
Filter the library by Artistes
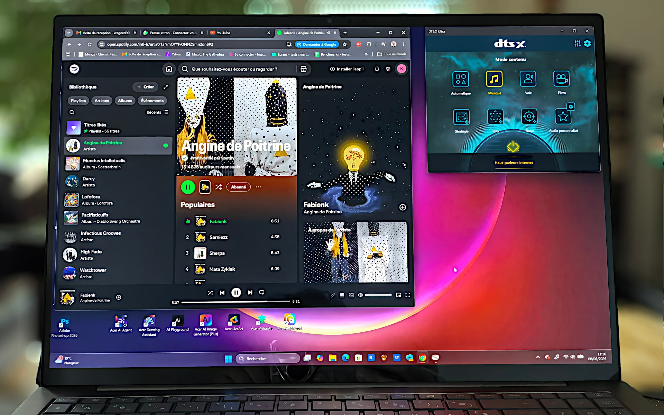click(102, 101)
